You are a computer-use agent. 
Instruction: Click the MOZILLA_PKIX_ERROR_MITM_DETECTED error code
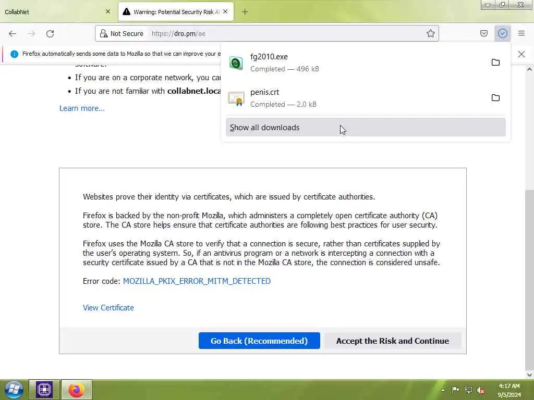coord(197,281)
